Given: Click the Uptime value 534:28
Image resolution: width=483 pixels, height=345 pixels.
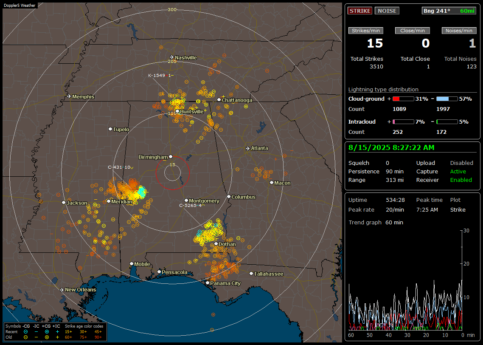Looking at the screenshot, I should [x=395, y=200].
